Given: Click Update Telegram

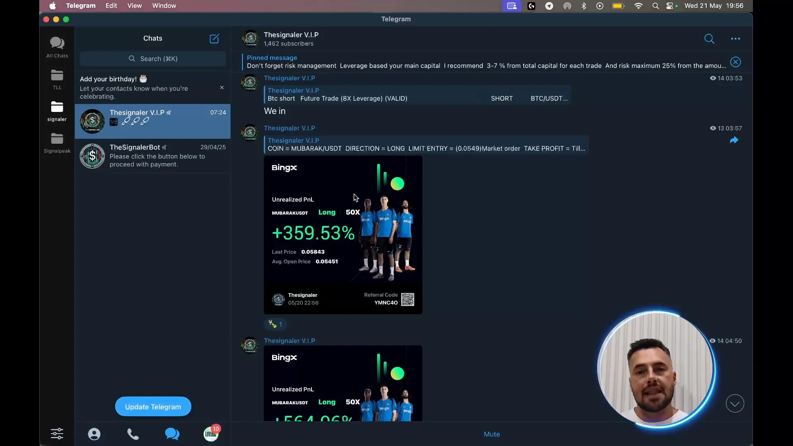Looking at the screenshot, I should click(153, 407).
